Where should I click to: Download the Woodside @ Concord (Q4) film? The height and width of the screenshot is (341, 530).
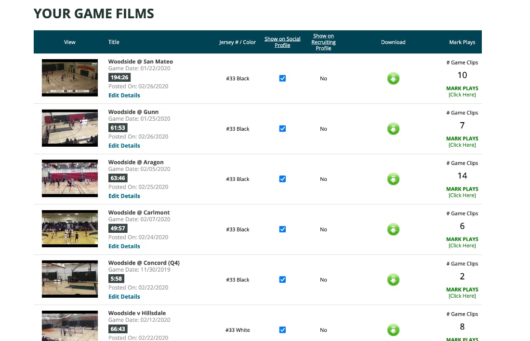tap(393, 279)
